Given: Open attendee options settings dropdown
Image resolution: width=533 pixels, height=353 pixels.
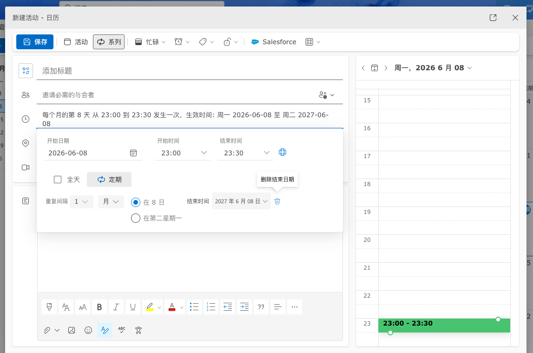Looking at the screenshot, I should (x=326, y=95).
